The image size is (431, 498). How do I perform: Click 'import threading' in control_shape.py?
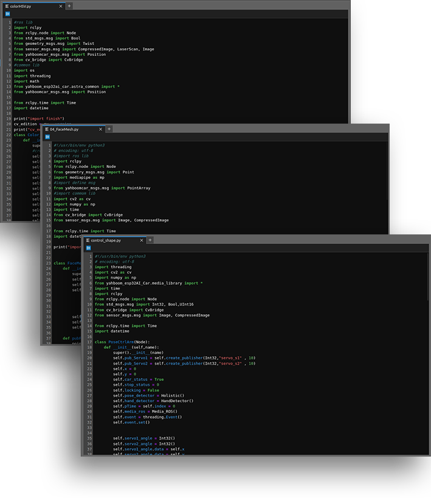point(113,267)
